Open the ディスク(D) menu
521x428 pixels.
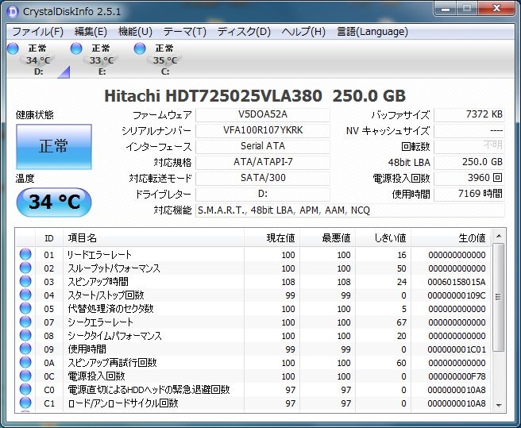[x=244, y=32]
